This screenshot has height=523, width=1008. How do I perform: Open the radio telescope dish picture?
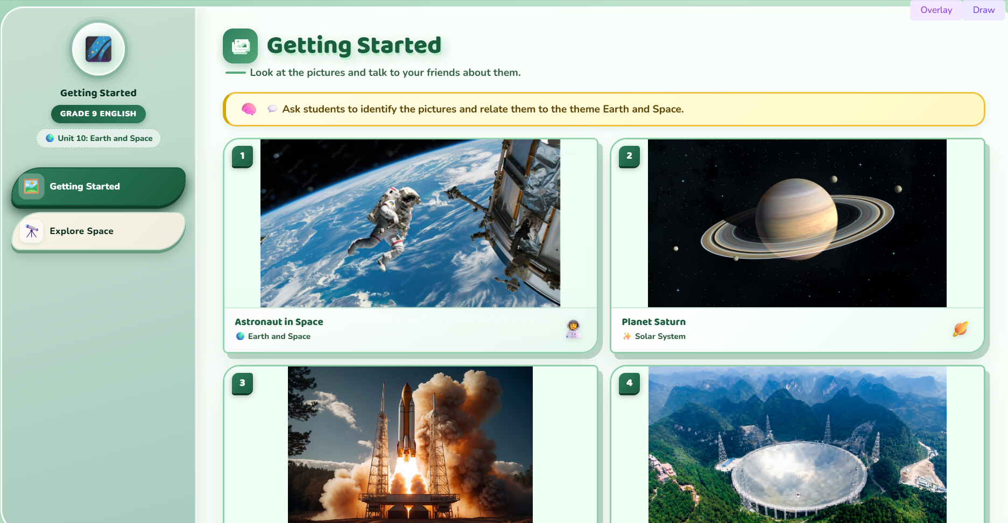(797, 444)
